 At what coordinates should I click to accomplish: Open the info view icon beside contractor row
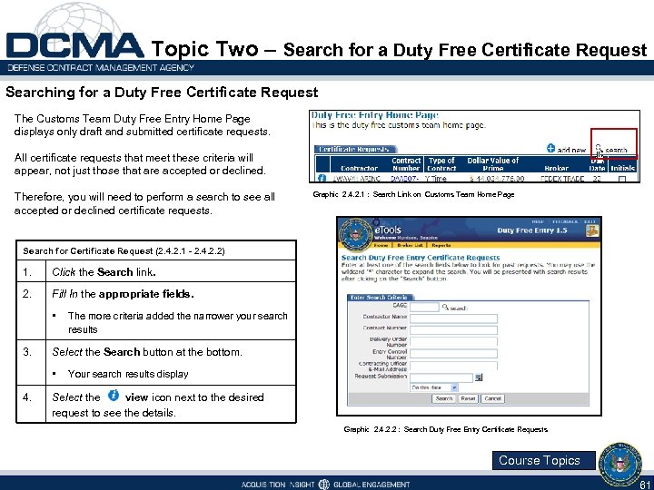click(322, 179)
